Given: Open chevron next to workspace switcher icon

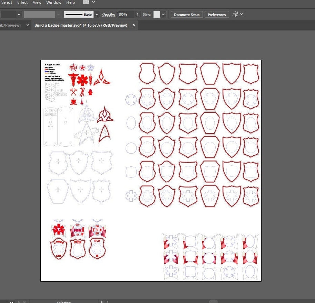Looking at the screenshot, I should (x=92, y=2).
